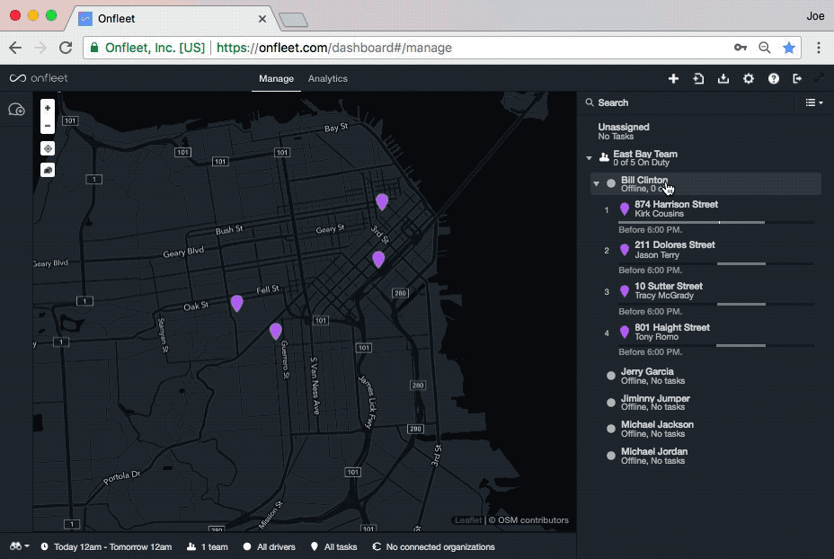
Task: Zoom in on the map
Action: click(x=48, y=108)
